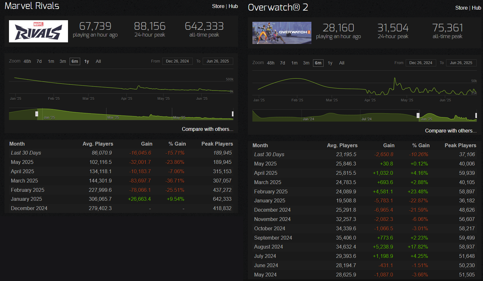Click Compare with others under Marvel Rivals

click(x=208, y=129)
